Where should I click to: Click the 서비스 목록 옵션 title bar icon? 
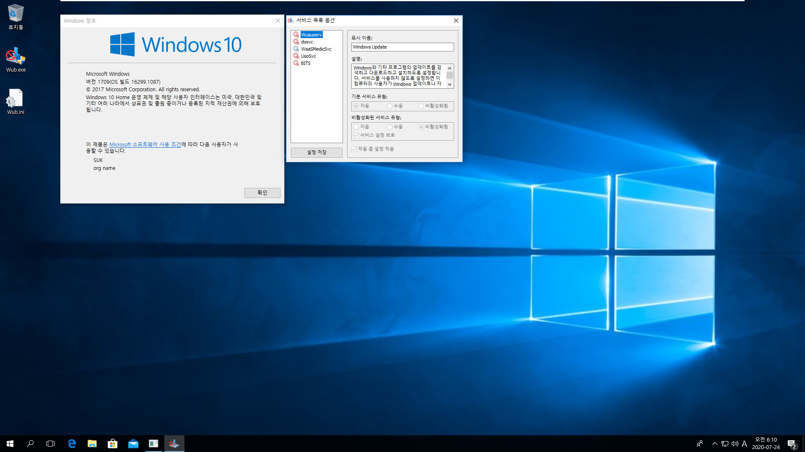pyautogui.click(x=291, y=21)
